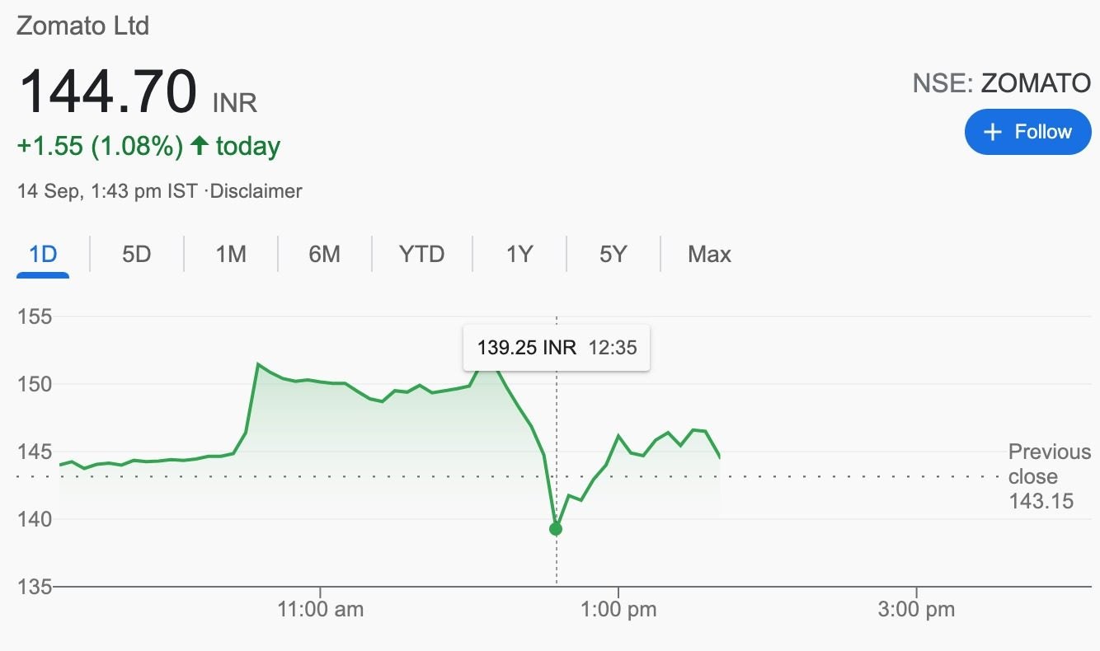Click the green data point on chart
The height and width of the screenshot is (651, 1100).
tap(556, 528)
